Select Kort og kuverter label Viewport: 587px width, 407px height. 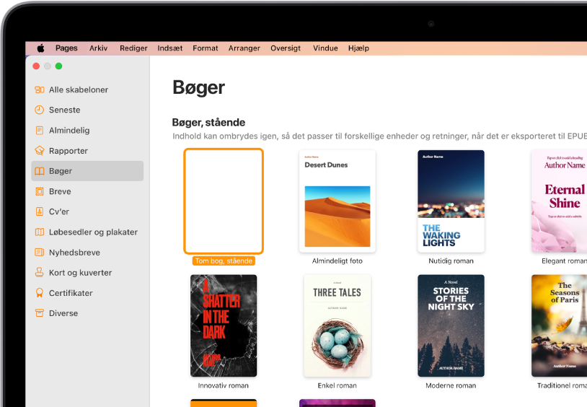(81, 273)
